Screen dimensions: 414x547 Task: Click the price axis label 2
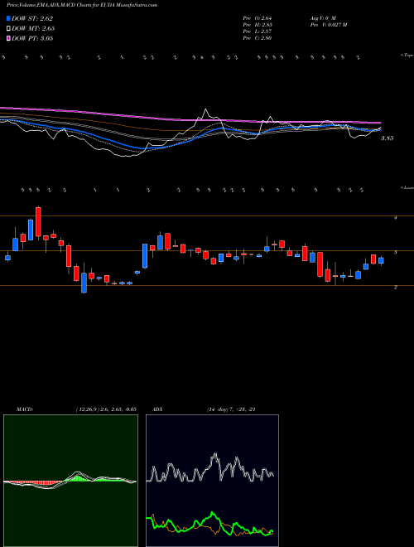pyautogui.click(x=395, y=288)
